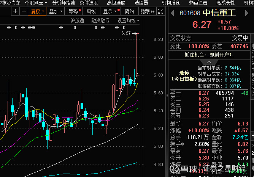Click the red dot on the 筹码 button
Viewport: 254px width, 177px height.
click(80, 9)
